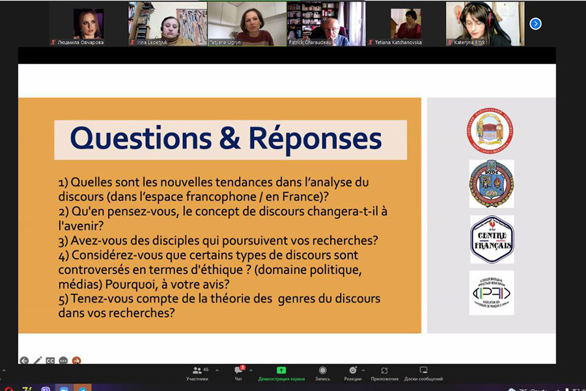Click the blue 2007 faculty emblem logo
Screen dimensions: 586x391
point(492,184)
